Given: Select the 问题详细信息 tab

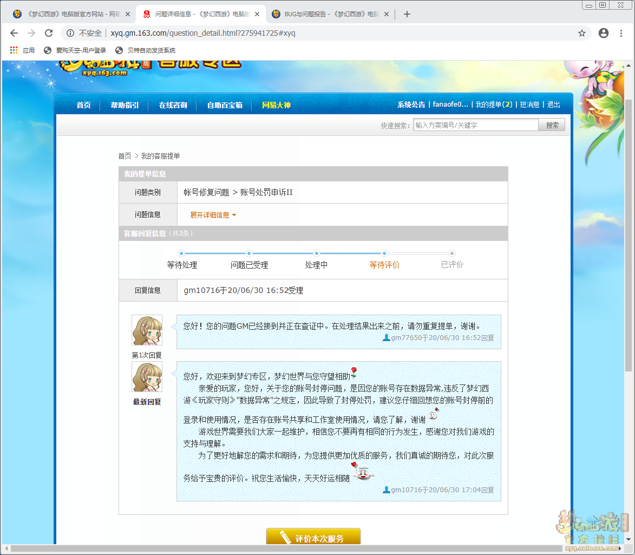Looking at the screenshot, I should click(x=201, y=14).
